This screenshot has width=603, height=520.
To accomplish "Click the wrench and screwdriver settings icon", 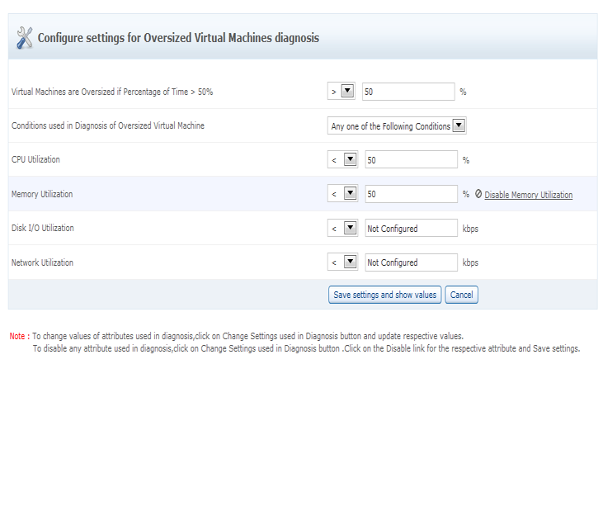I will click(x=25, y=38).
